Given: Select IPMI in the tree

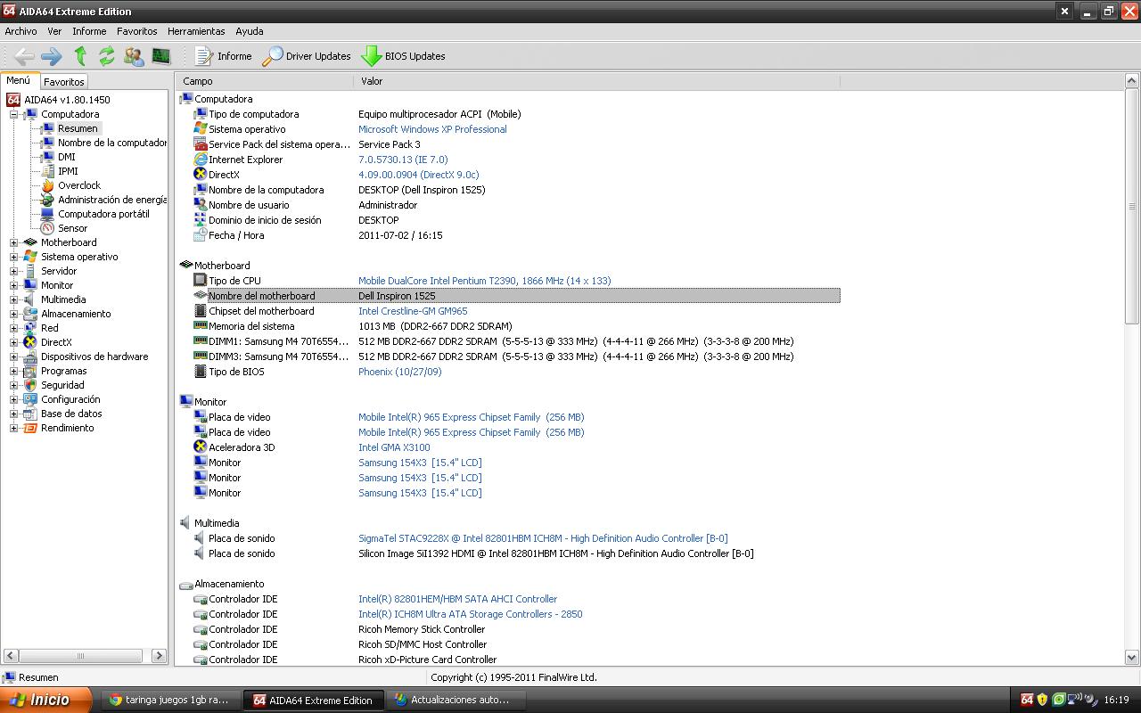Looking at the screenshot, I should [x=68, y=171].
